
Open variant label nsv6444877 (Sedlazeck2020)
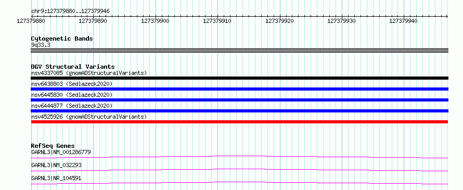72,106
